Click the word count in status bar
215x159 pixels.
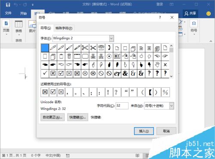(x=36, y=156)
